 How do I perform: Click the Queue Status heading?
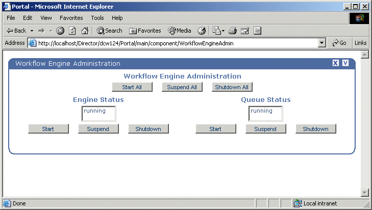click(x=266, y=99)
